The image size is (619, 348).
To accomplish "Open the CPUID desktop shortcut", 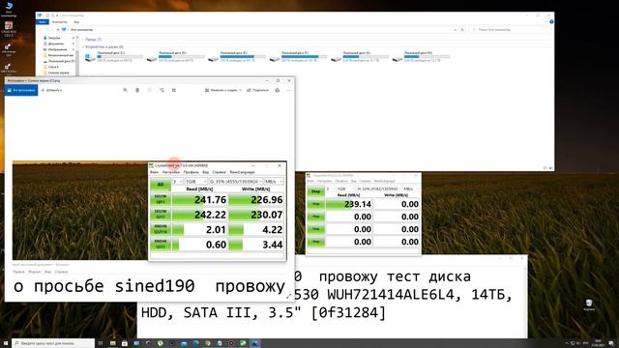I will pyautogui.click(x=9, y=29).
